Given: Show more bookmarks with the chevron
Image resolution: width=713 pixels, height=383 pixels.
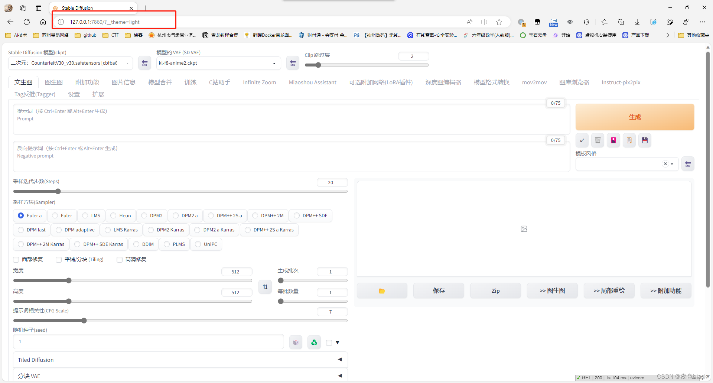Looking at the screenshot, I should pyautogui.click(x=668, y=35).
